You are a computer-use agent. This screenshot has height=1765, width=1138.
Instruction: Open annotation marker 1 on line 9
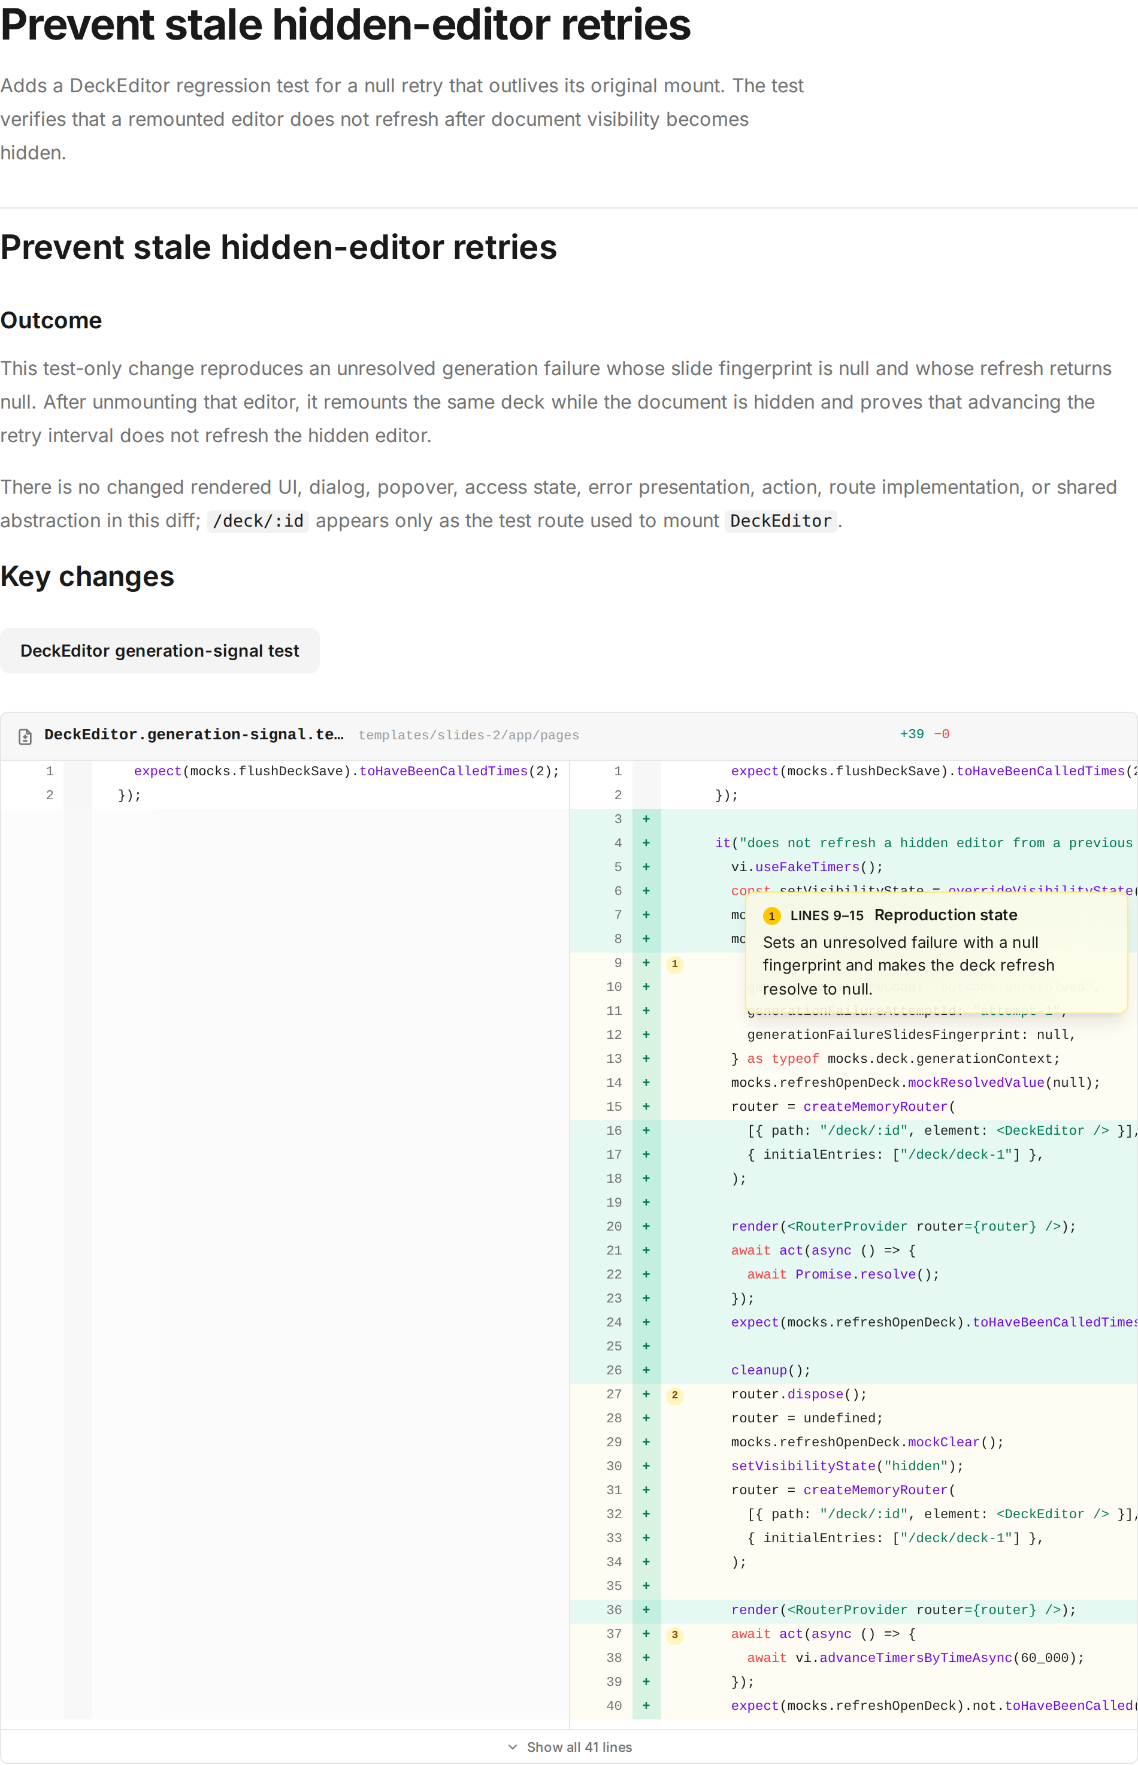click(x=674, y=964)
